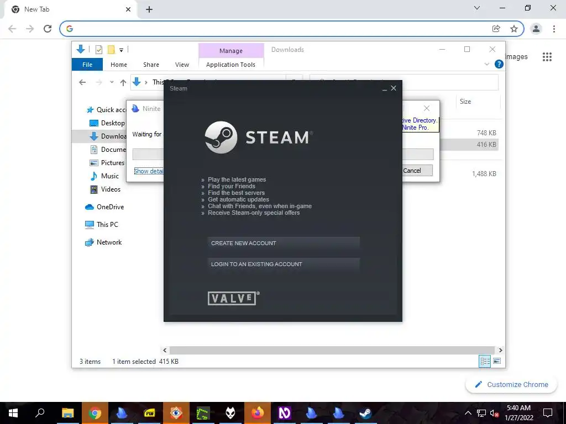Switch Explorer to details view layout
This screenshot has width=566, height=424.
pos(484,361)
